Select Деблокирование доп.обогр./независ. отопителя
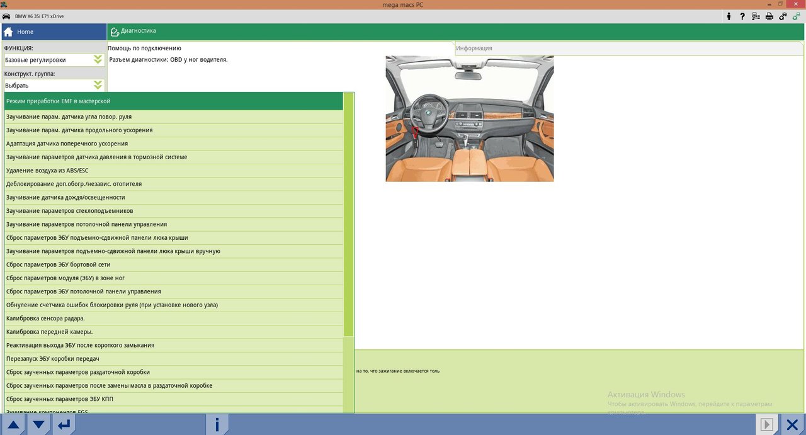806x435 pixels. coord(174,184)
